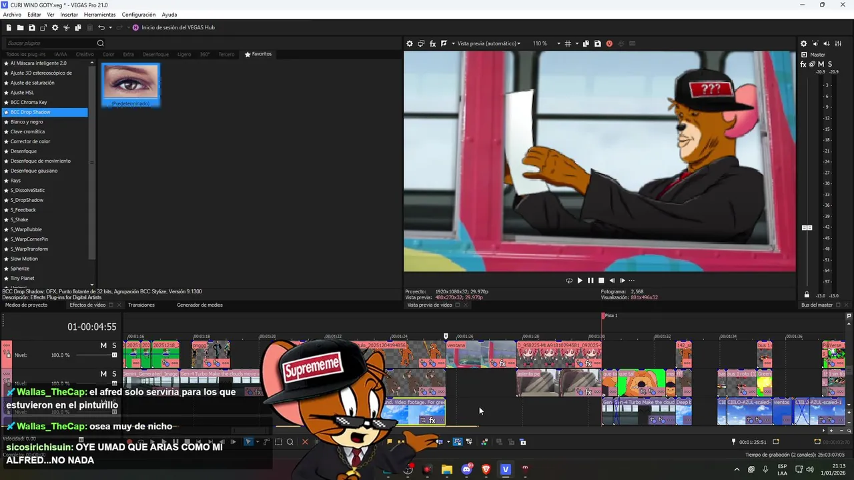Open File Explorer from the taskbar
This screenshot has width=854, height=480.
pyautogui.click(x=446, y=469)
